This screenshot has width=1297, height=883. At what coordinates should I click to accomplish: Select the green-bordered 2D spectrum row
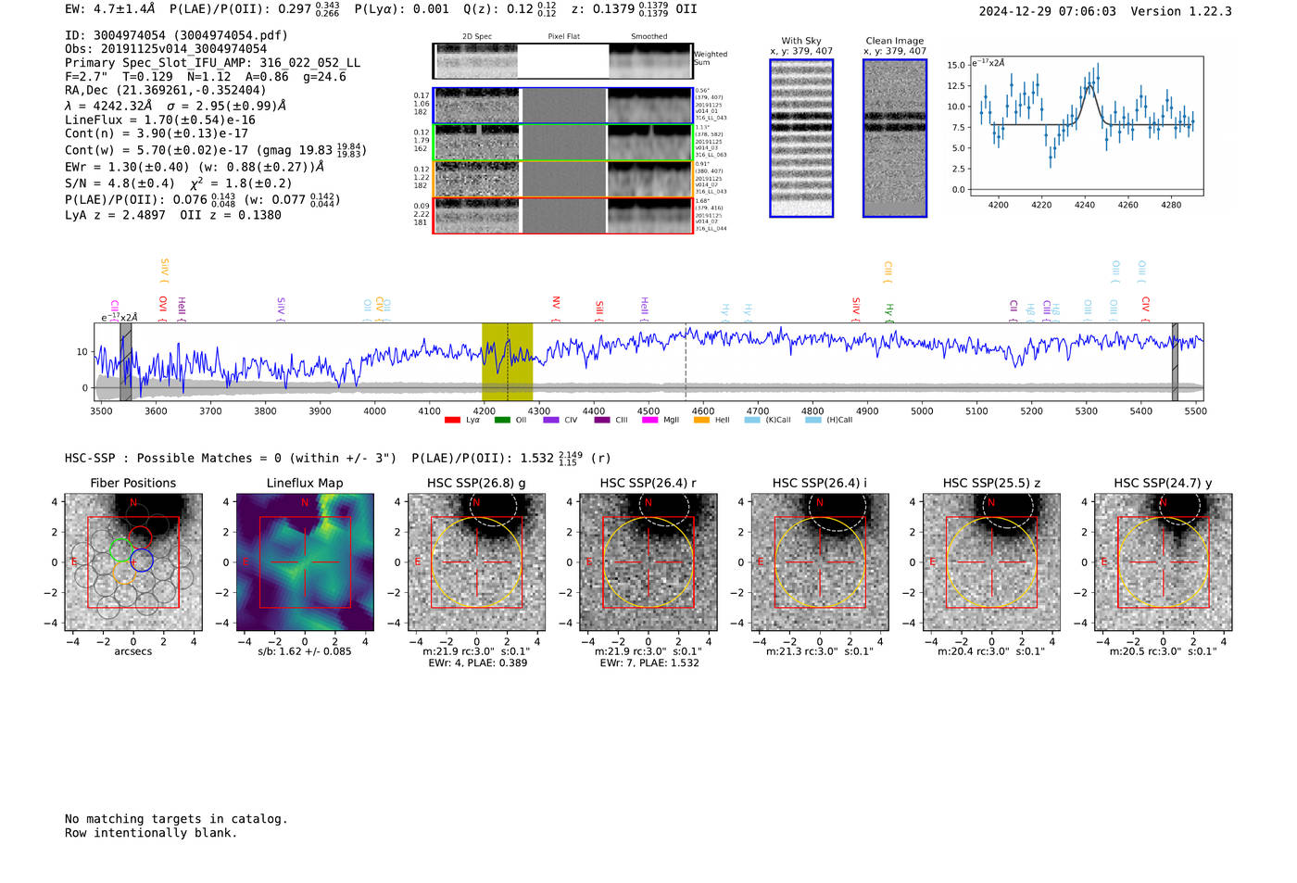pyautogui.click(x=563, y=143)
